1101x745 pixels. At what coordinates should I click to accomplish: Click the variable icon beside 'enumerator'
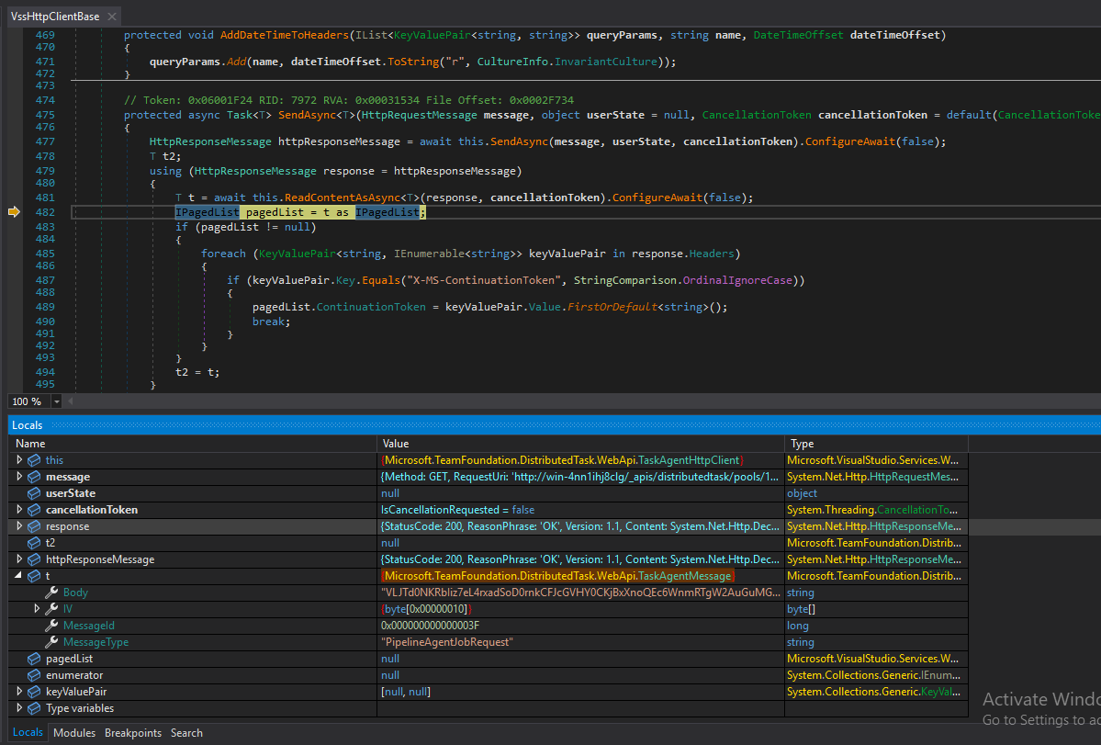pyautogui.click(x=34, y=675)
